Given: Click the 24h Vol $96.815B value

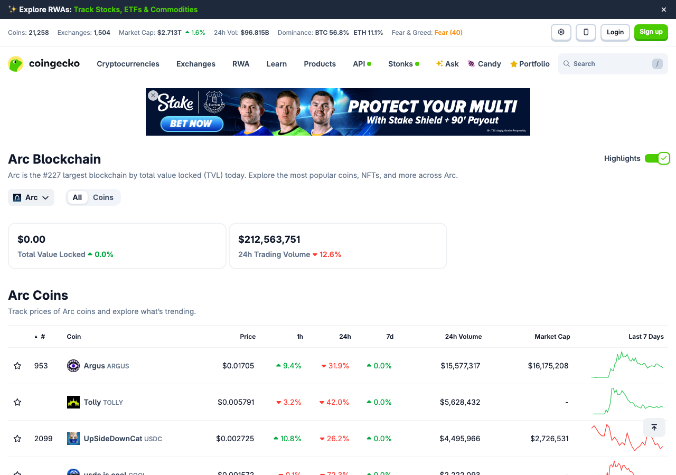Looking at the screenshot, I should (x=255, y=33).
